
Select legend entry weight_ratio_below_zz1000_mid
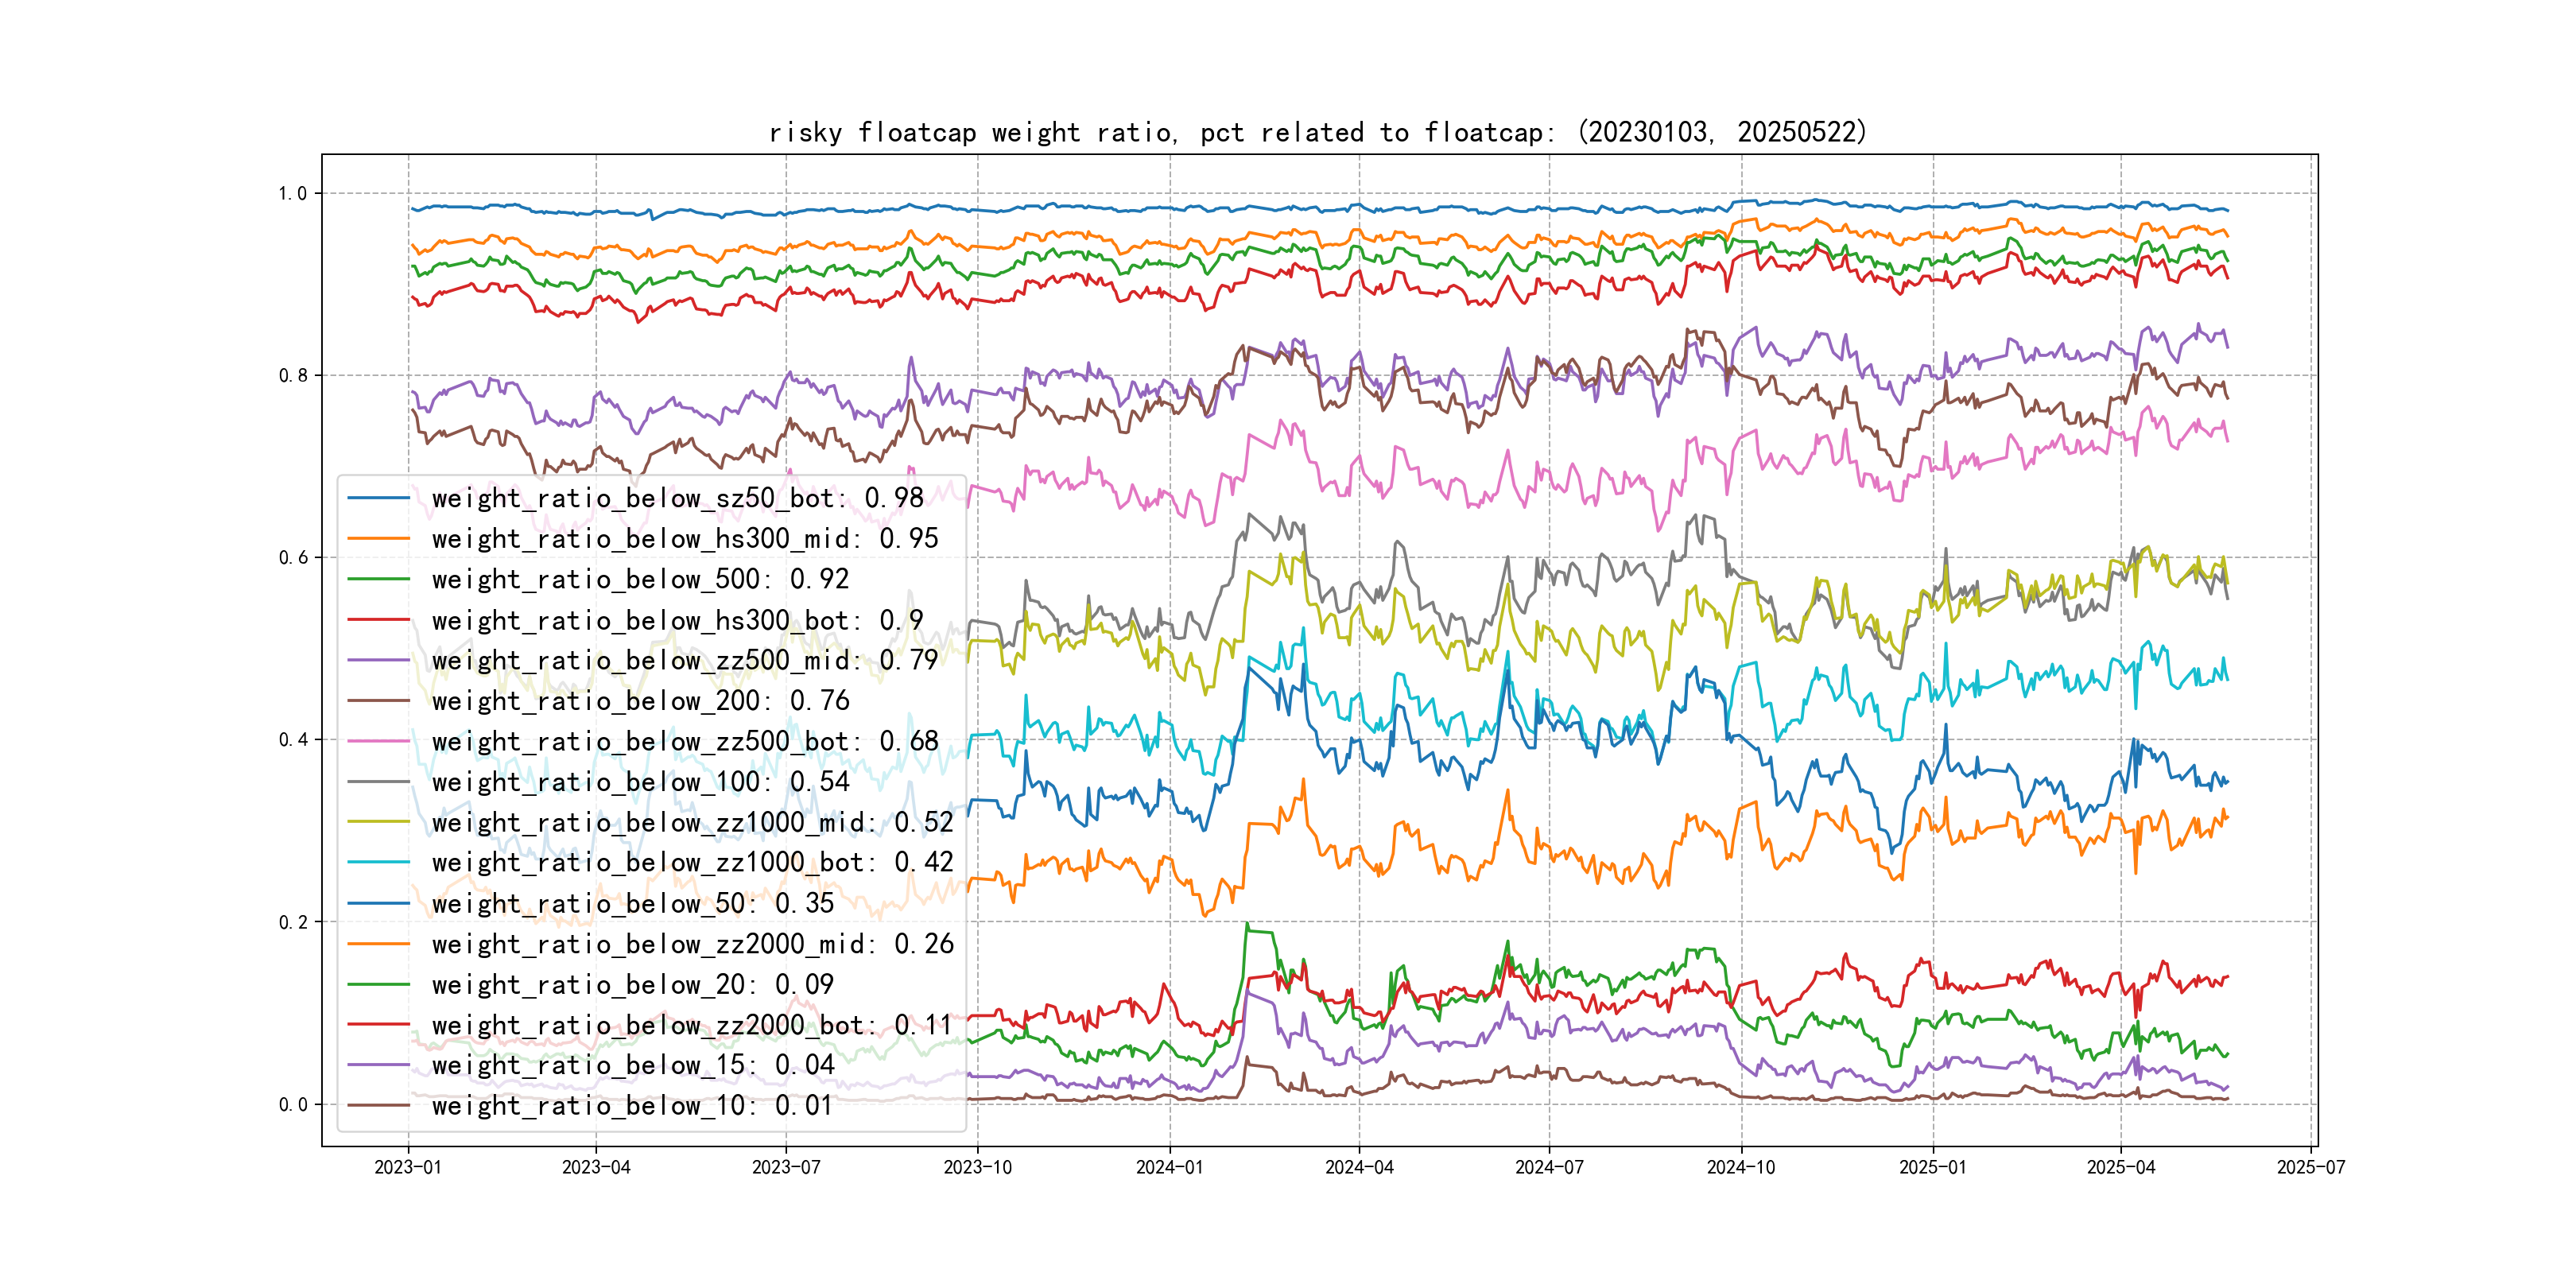692,822
